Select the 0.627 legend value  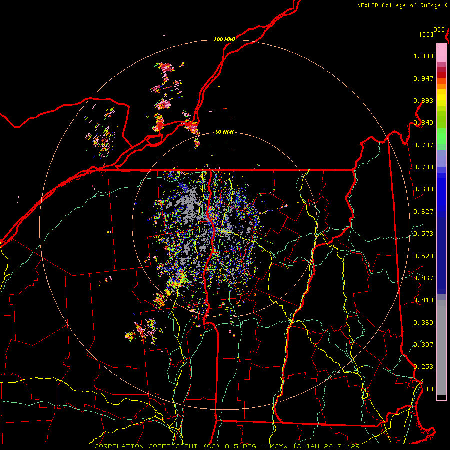click(423, 212)
